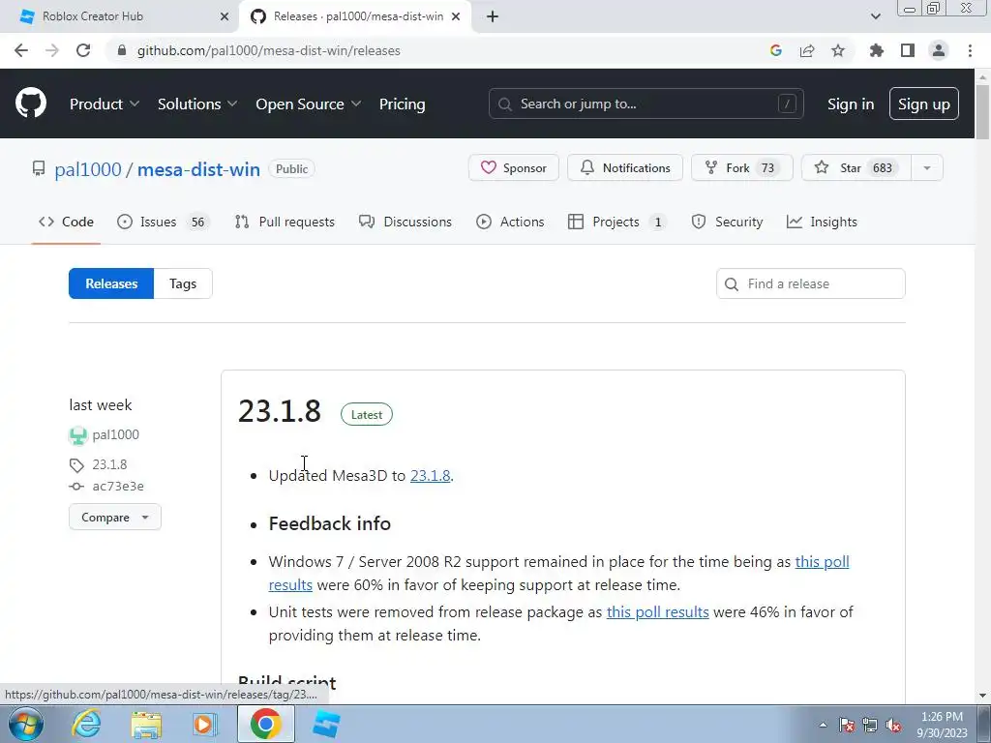Click the site lock icon

click(x=122, y=50)
